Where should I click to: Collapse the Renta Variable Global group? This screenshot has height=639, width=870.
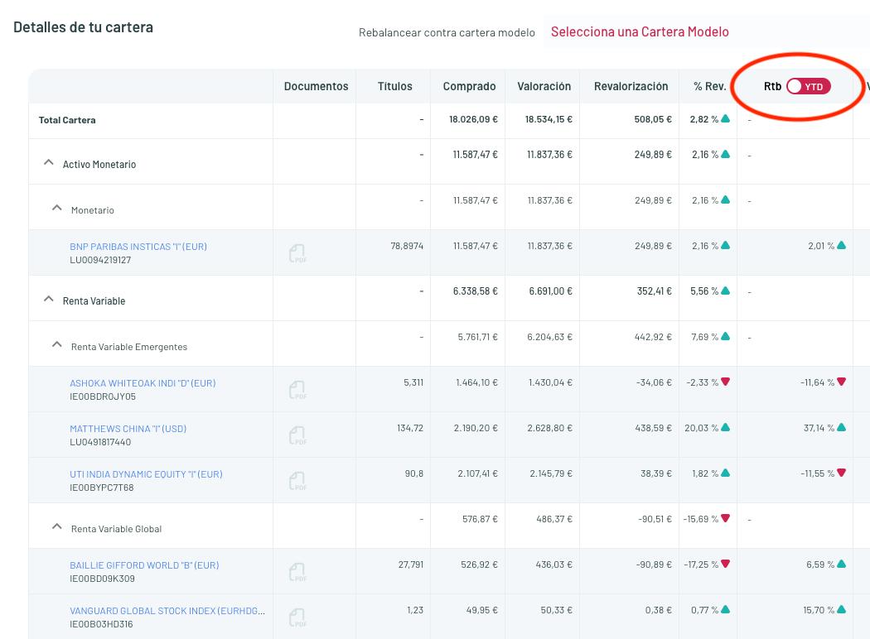[x=57, y=527]
